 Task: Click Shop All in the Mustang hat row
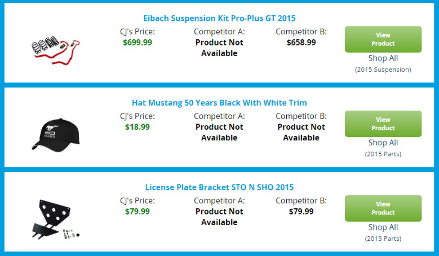coord(383,143)
